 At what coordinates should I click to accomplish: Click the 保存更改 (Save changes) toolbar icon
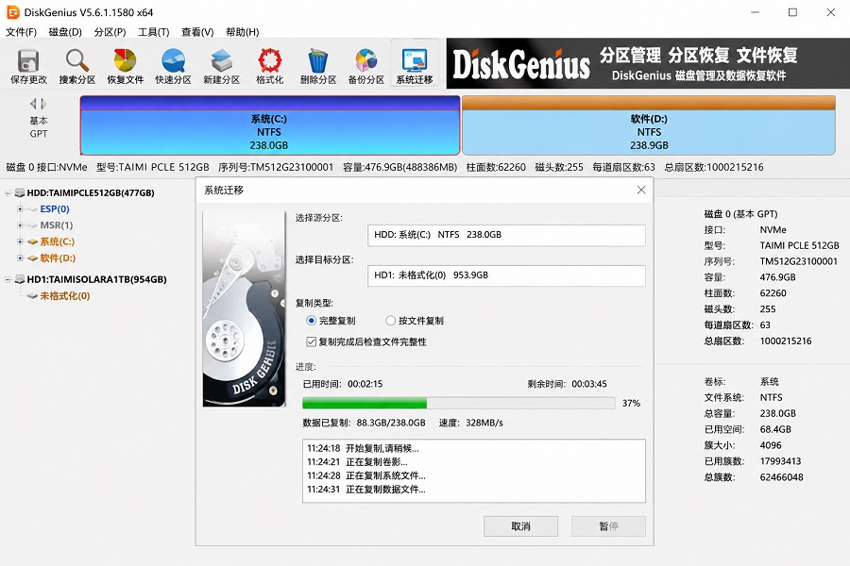(x=28, y=66)
